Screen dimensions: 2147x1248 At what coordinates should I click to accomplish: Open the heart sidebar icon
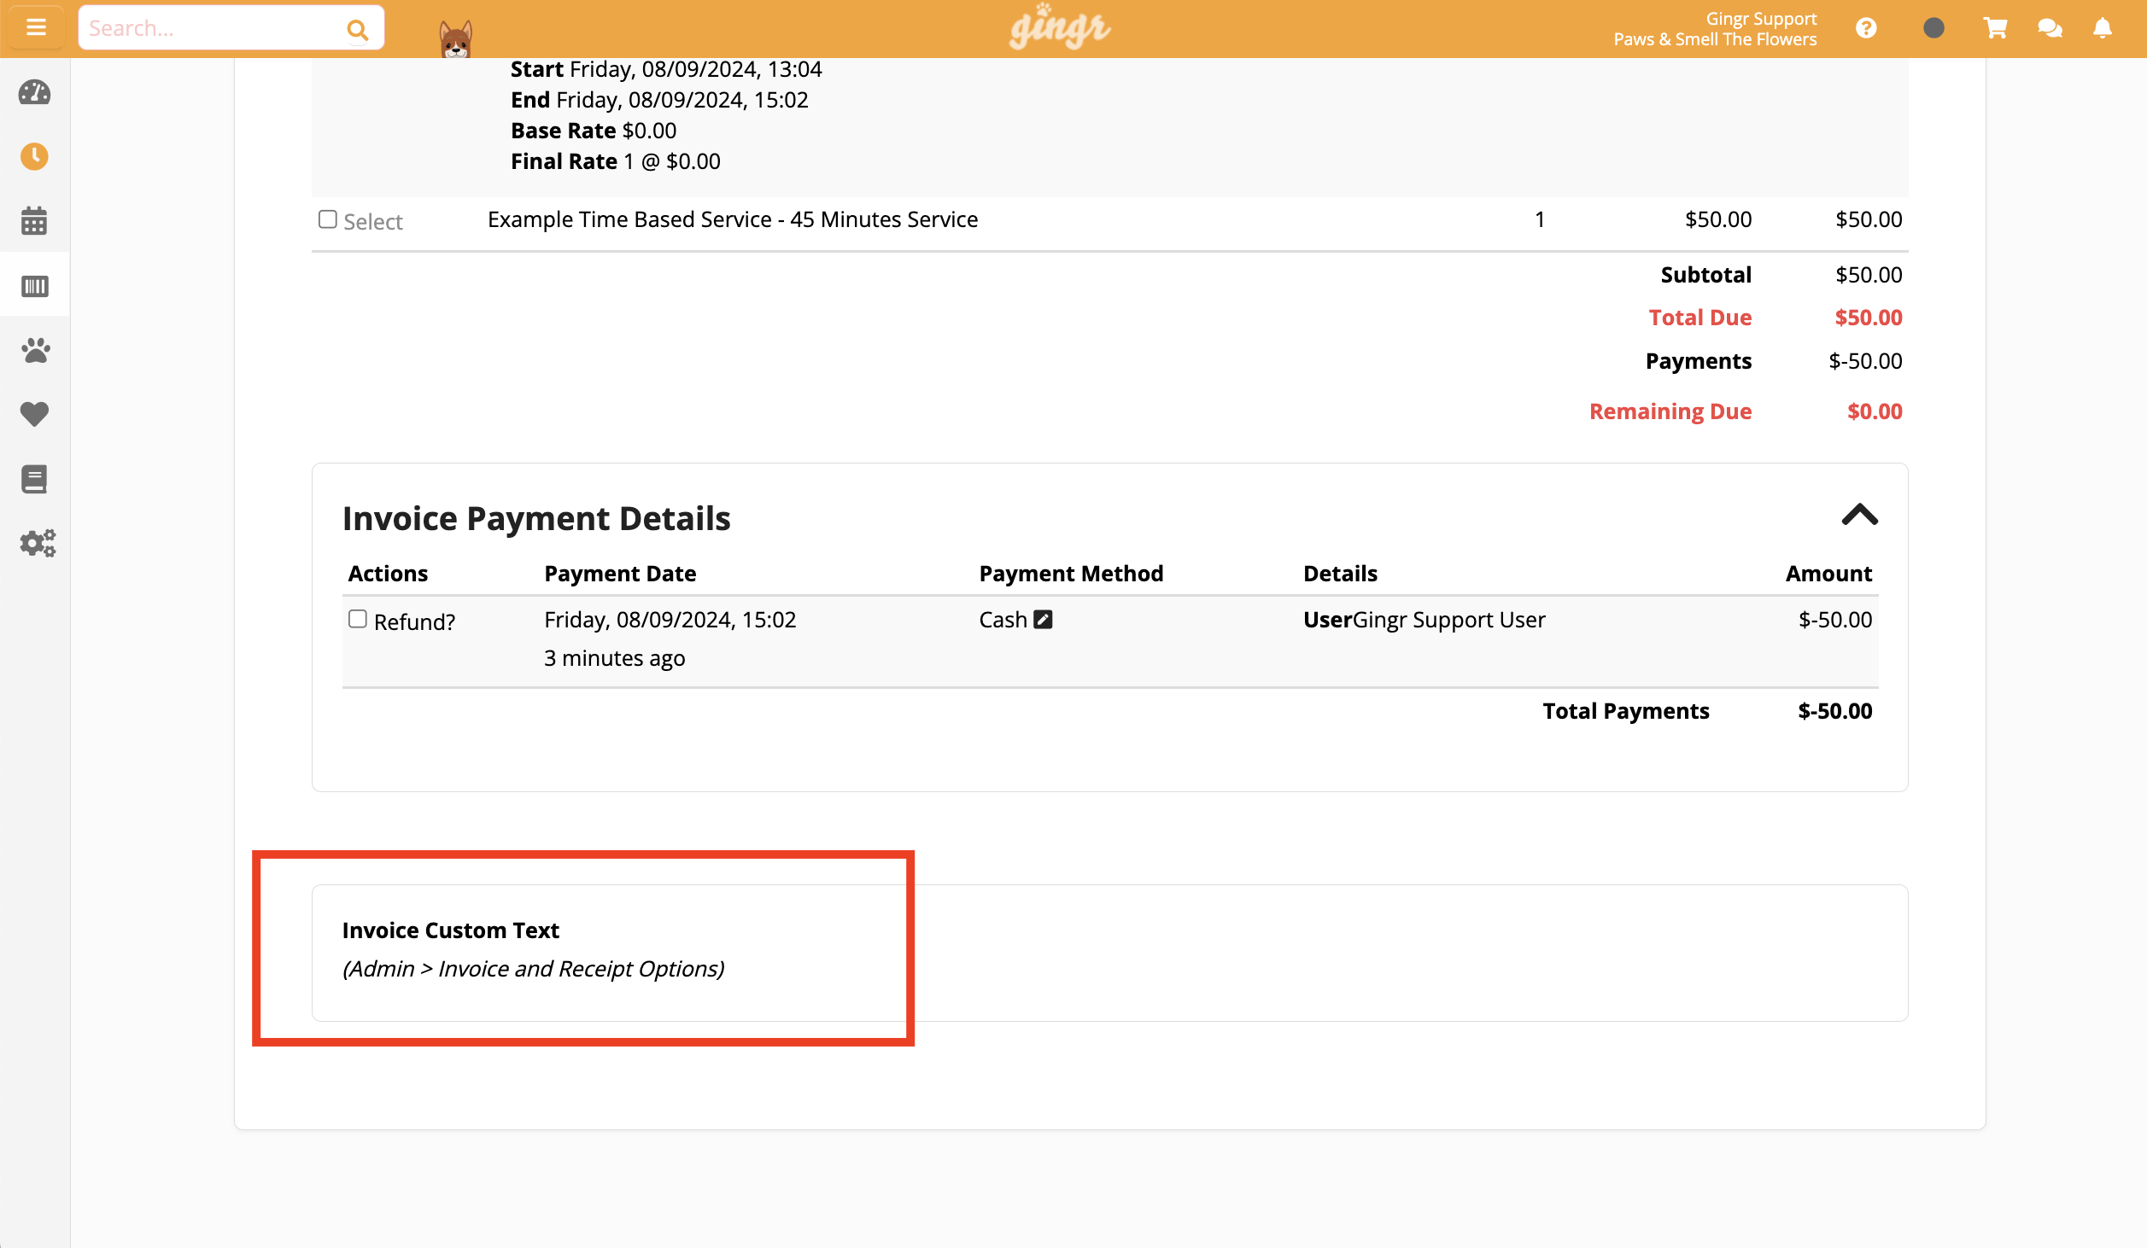coord(34,414)
